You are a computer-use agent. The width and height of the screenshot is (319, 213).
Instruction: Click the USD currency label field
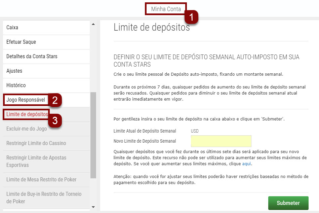[195, 131]
